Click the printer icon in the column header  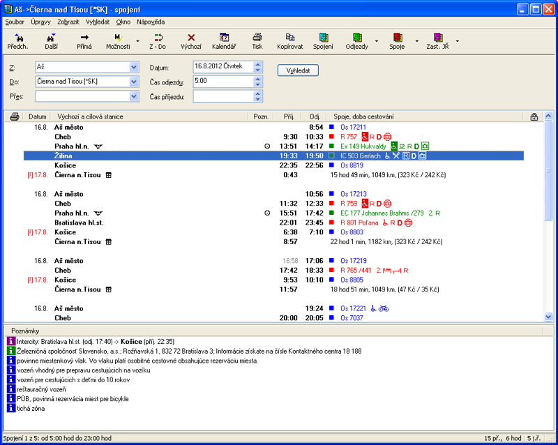pos(15,116)
